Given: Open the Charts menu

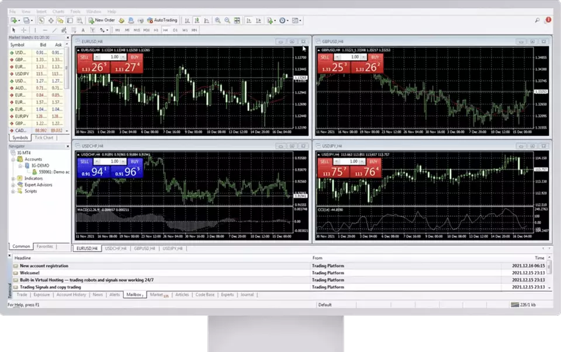Looking at the screenshot, I should tap(58, 11).
